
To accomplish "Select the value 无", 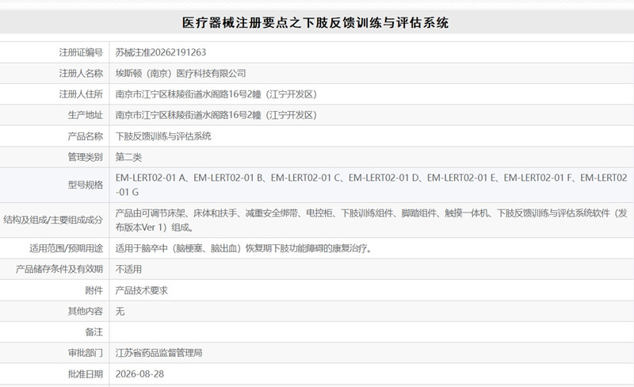I will 120,312.
